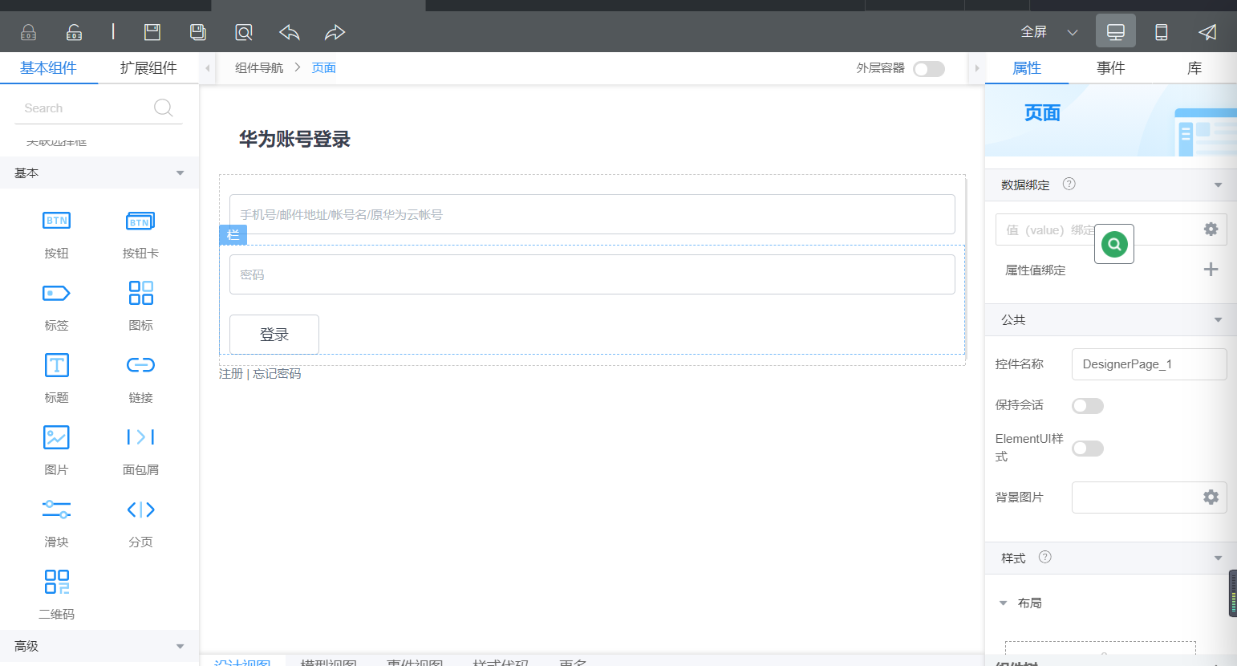Toggle the 保持会话 switch

pyautogui.click(x=1088, y=406)
